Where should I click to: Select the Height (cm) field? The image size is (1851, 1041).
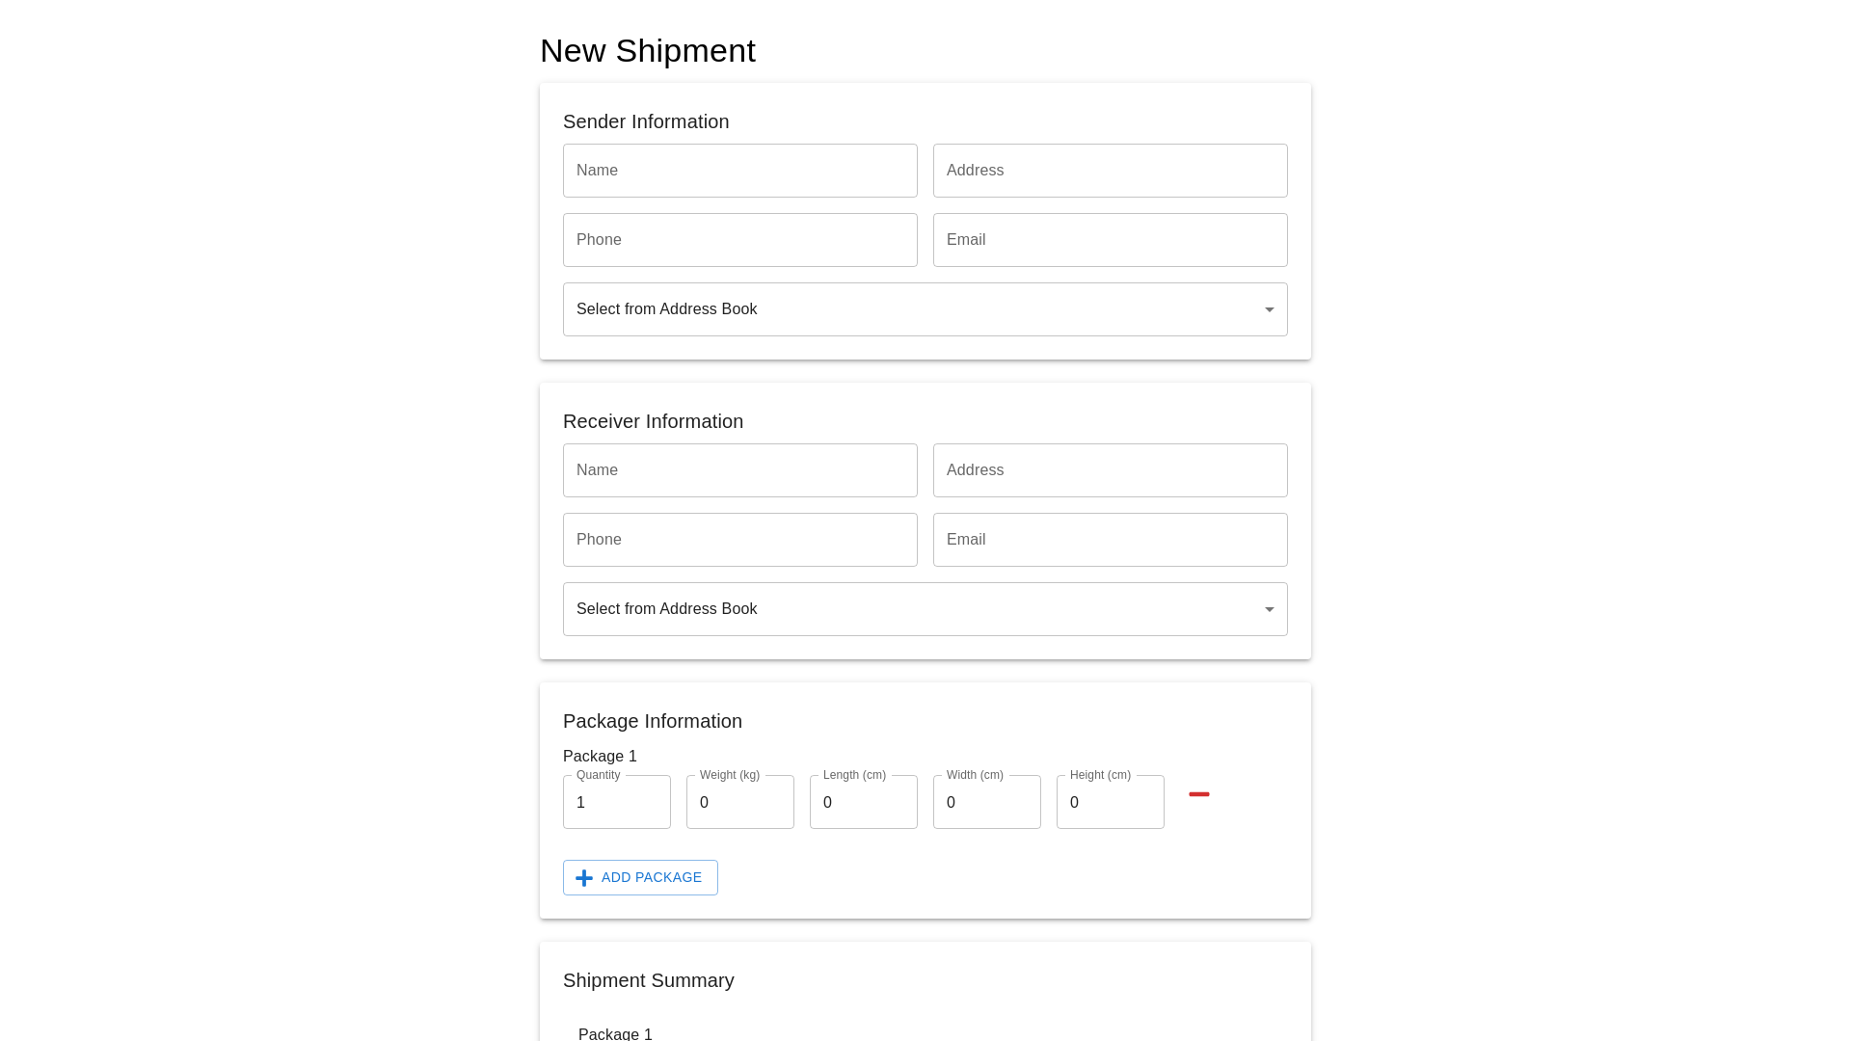1110,802
